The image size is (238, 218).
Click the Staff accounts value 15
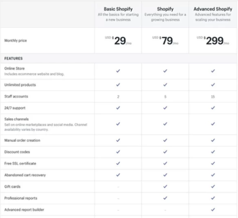click(x=213, y=97)
